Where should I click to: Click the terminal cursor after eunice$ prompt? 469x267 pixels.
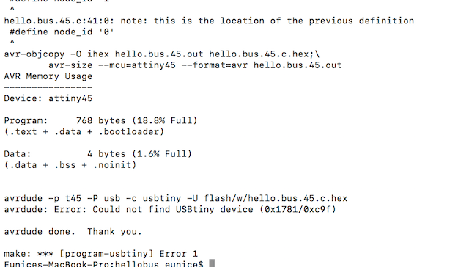pos(212,263)
